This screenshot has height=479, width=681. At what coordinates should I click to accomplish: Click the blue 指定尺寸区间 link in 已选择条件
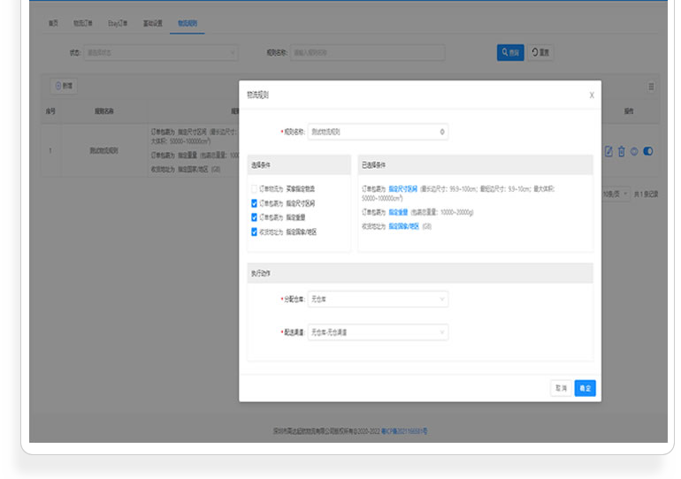402,189
